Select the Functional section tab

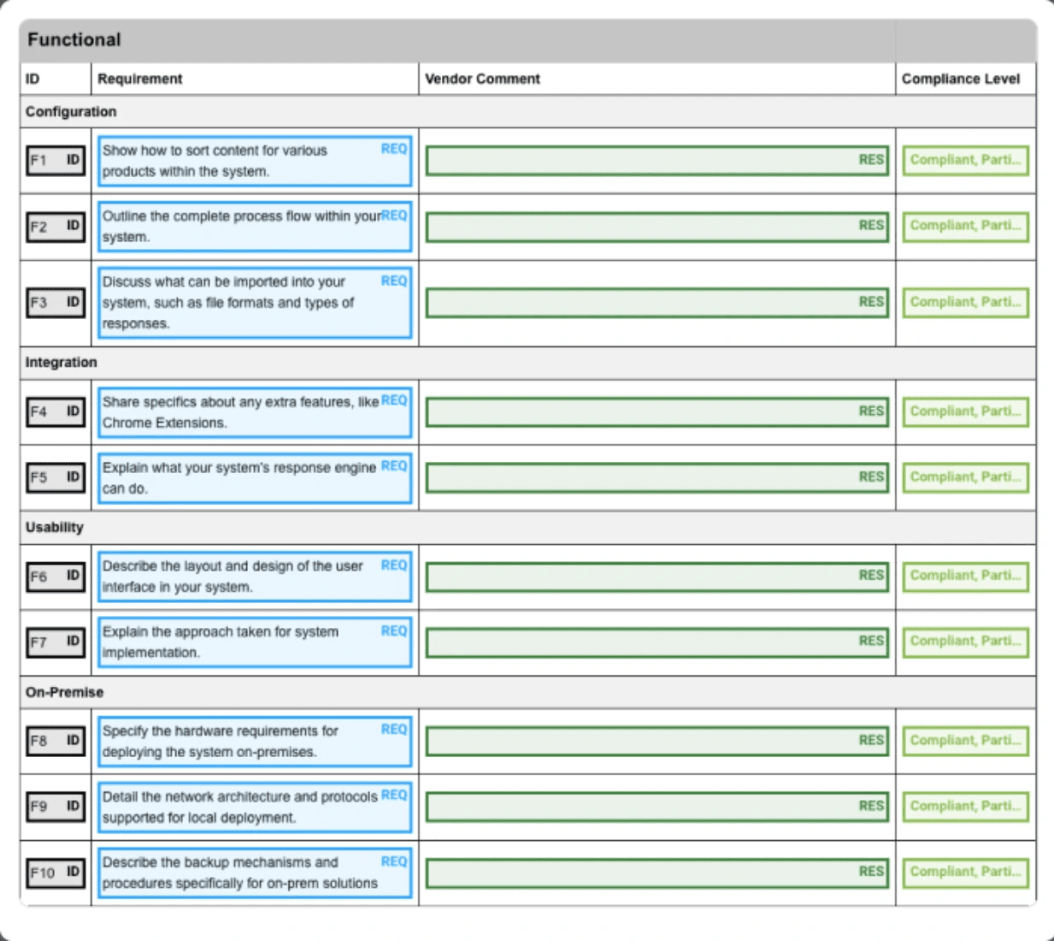[60, 38]
